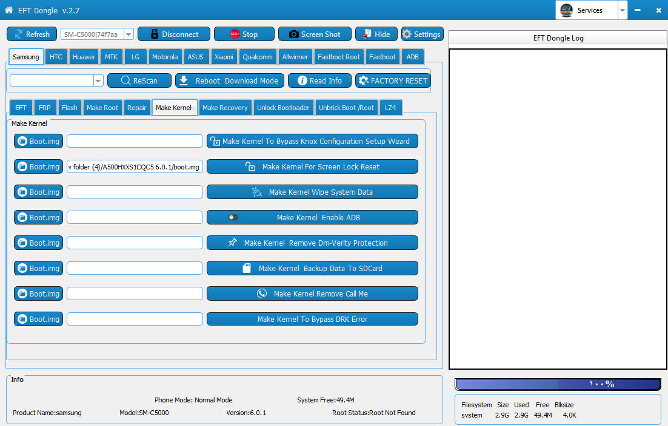The height and width of the screenshot is (426, 668).
Task: Switch to the Motorola tab
Action: tap(165, 56)
